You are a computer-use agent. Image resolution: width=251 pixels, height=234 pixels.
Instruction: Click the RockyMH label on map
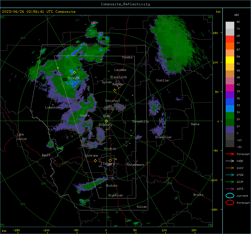(74, 78)
